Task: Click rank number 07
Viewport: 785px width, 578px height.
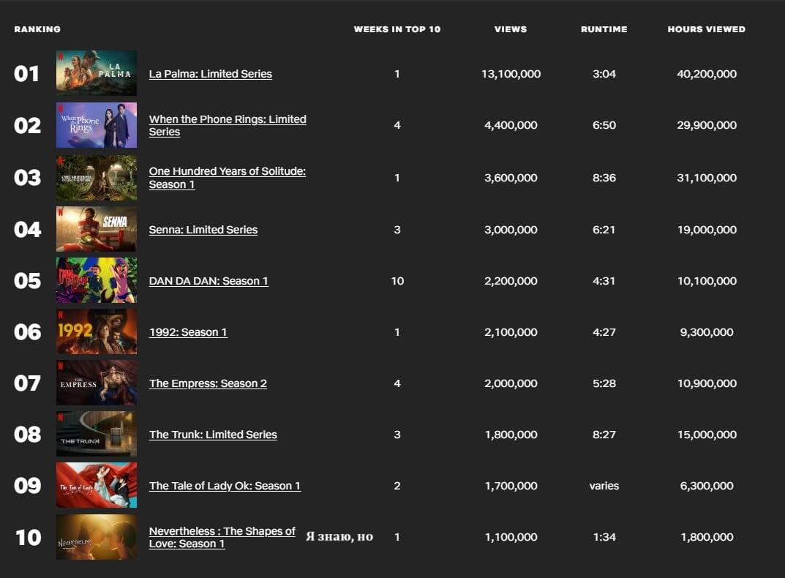Action: click(28, 383)
